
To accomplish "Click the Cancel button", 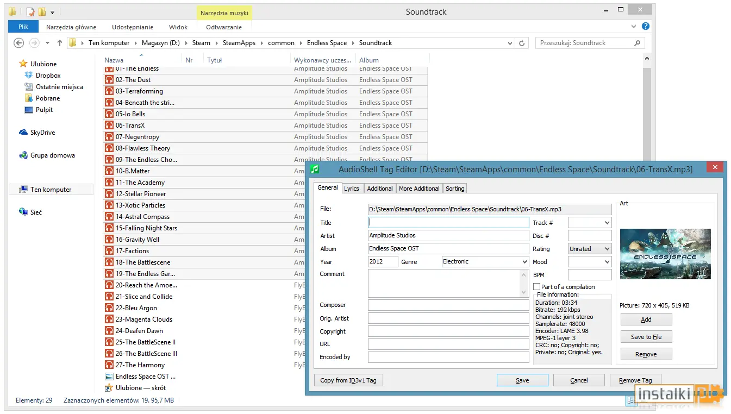I will 579,380.
